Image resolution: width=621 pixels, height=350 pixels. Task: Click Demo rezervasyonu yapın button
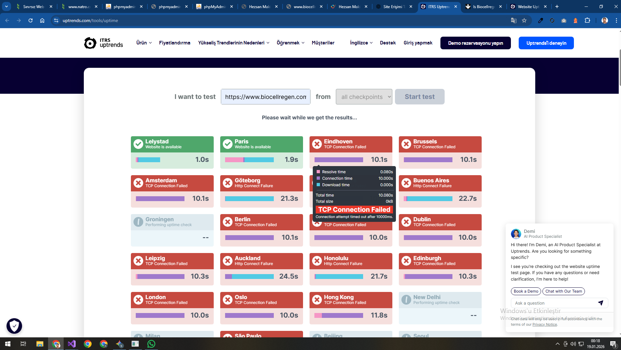coord(475,43)
